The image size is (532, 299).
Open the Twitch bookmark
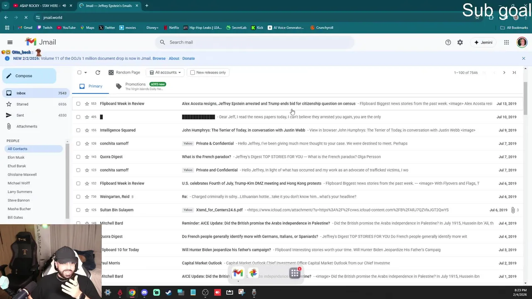[x=45, y=28]
